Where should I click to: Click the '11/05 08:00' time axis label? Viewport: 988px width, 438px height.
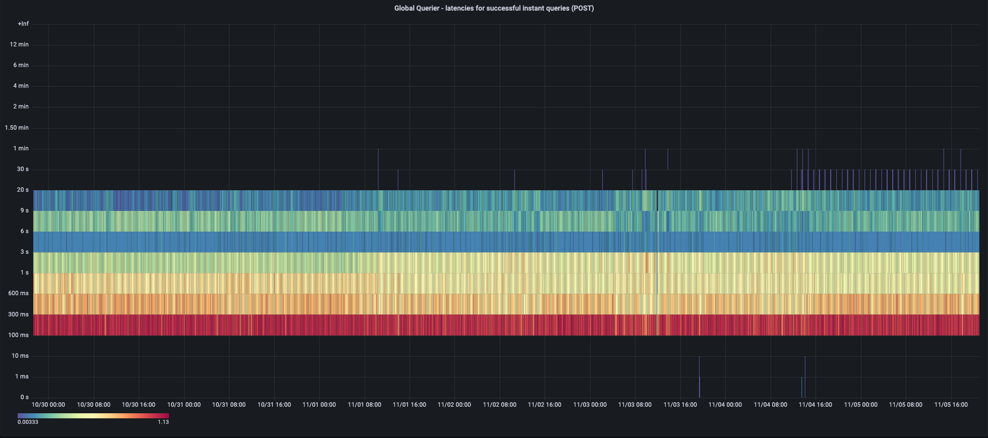(x=906, y=405)
